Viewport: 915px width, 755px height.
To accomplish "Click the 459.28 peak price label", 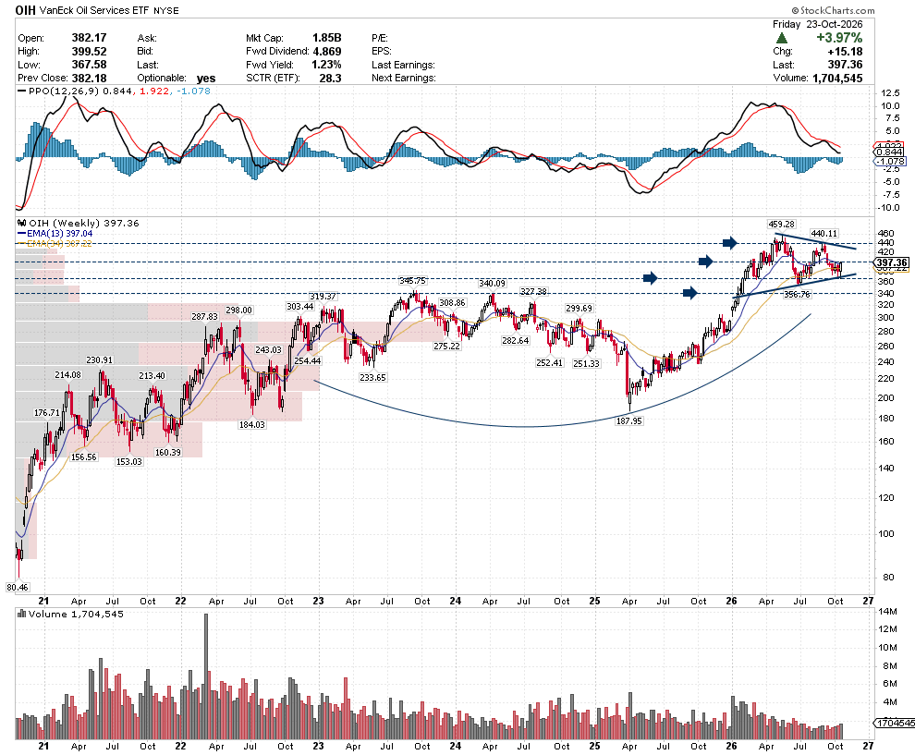I will click(x=781, y=224).
